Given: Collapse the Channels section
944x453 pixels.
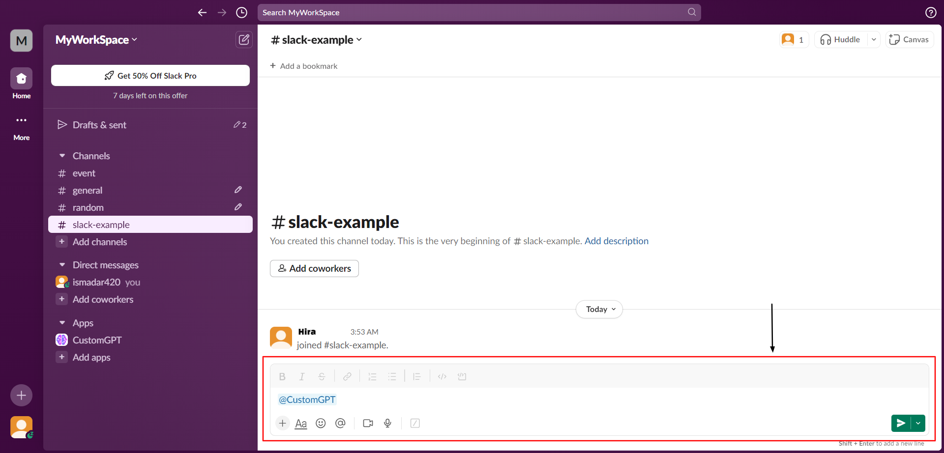Looking at the screenshot, I should [x=62, y=156].
